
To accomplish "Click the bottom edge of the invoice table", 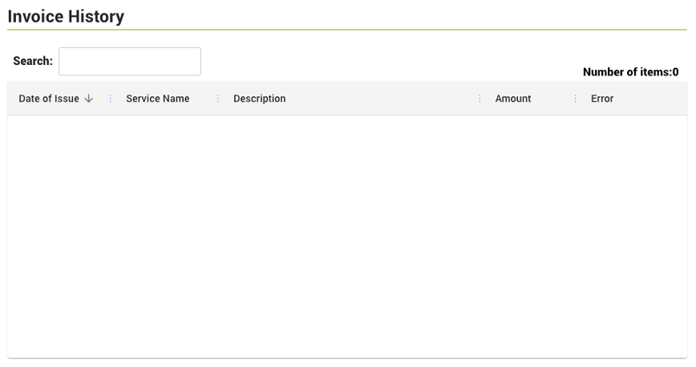I will [x=347, y=357].
